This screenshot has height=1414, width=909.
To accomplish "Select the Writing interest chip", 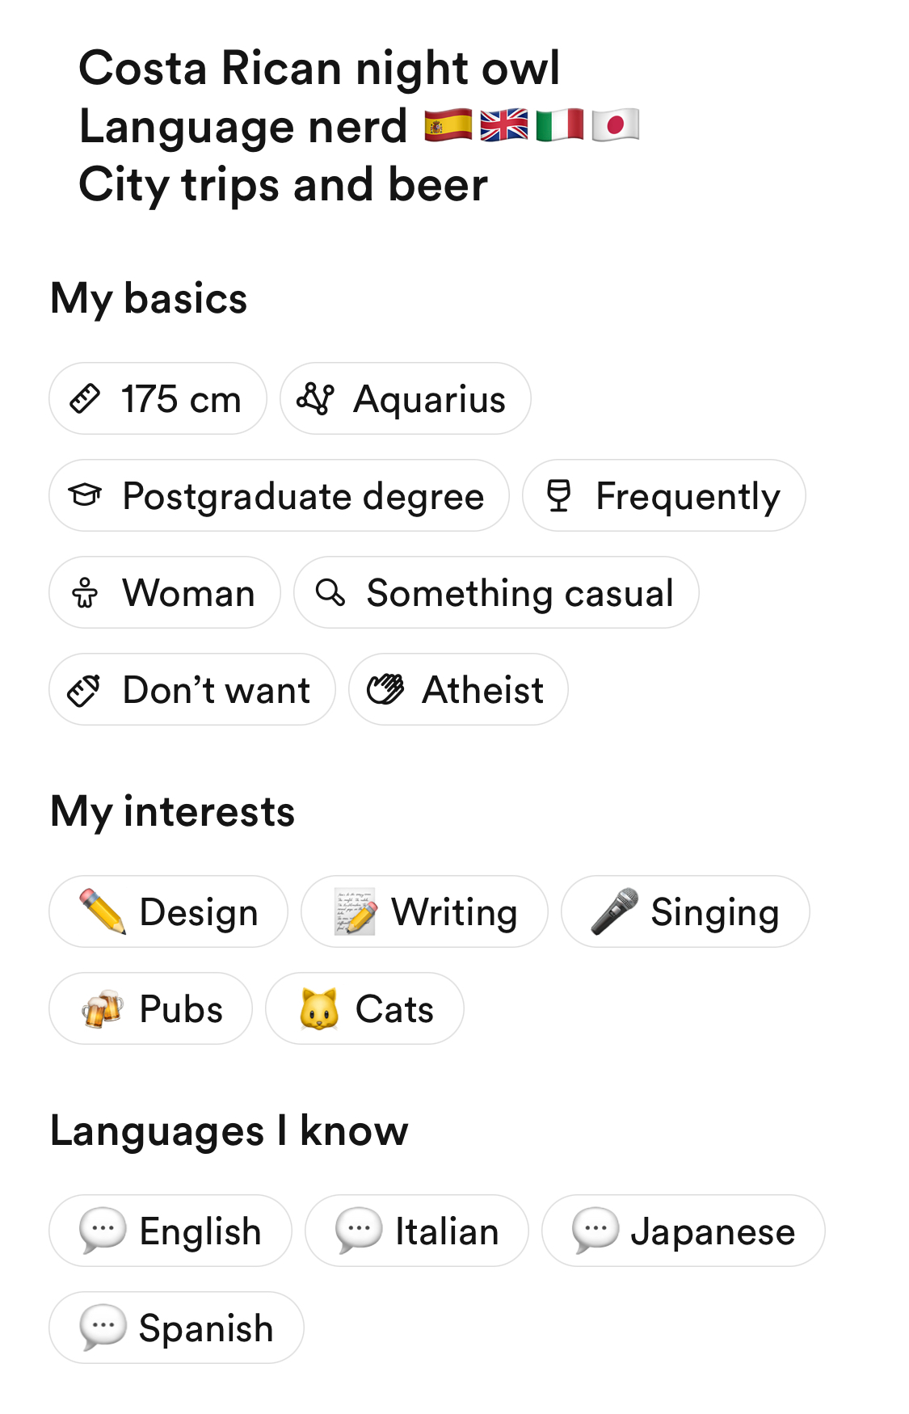I will pos(424,911).
